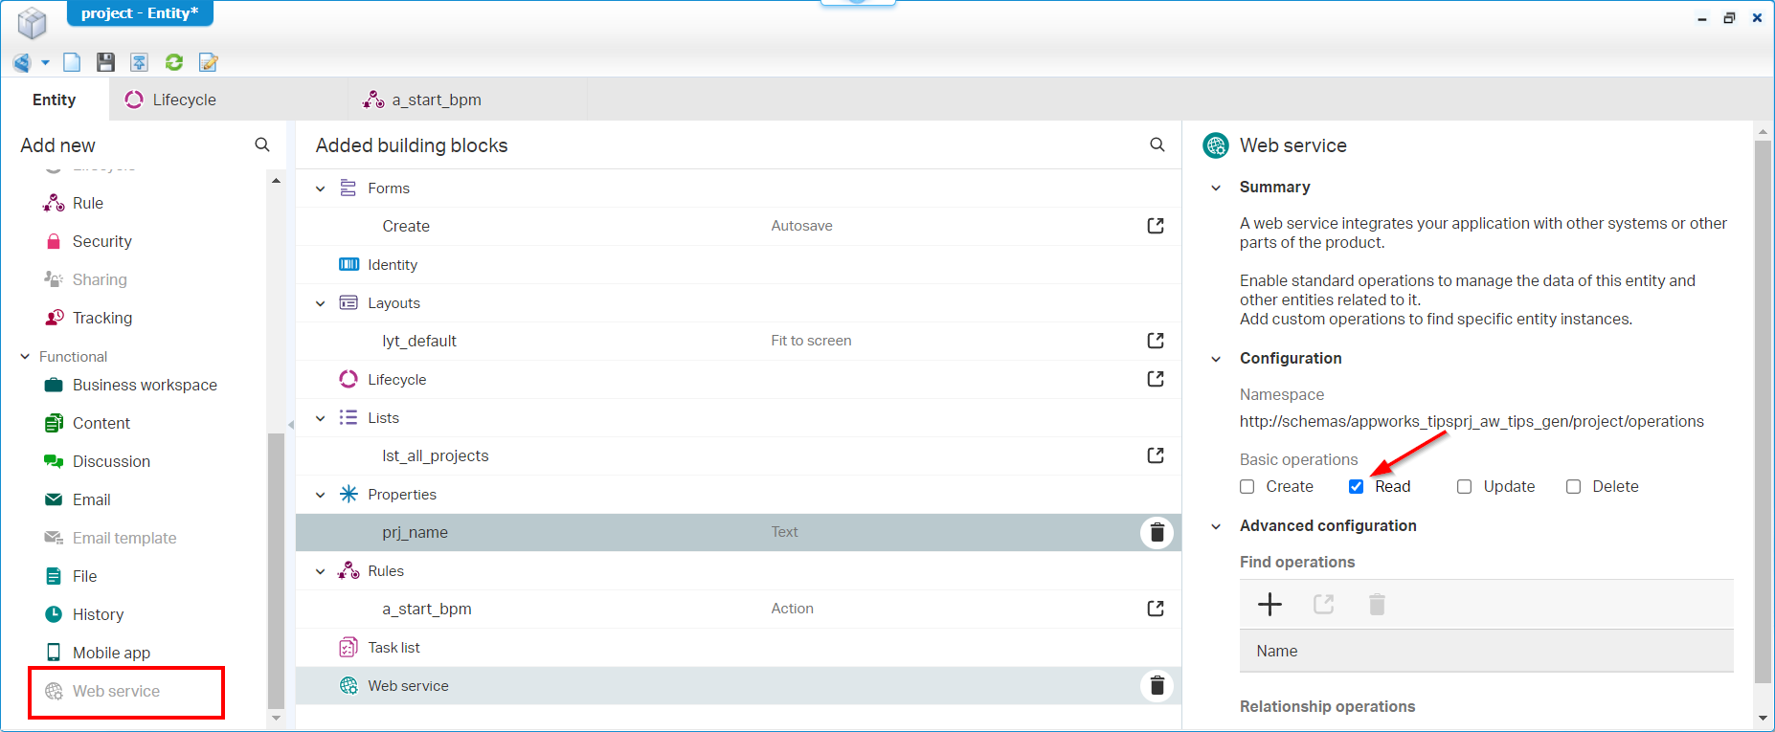The image size is (1775, 732).
Task: Open a_start_bpm rule via its open icon
Action: (1156, 609)
